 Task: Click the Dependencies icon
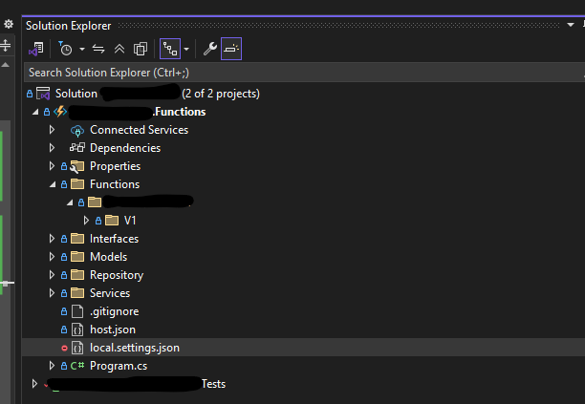(x=77, y=148)
